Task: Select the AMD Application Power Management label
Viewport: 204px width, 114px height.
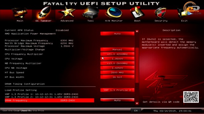Action: pyautogui.click(x=30, y=34)
